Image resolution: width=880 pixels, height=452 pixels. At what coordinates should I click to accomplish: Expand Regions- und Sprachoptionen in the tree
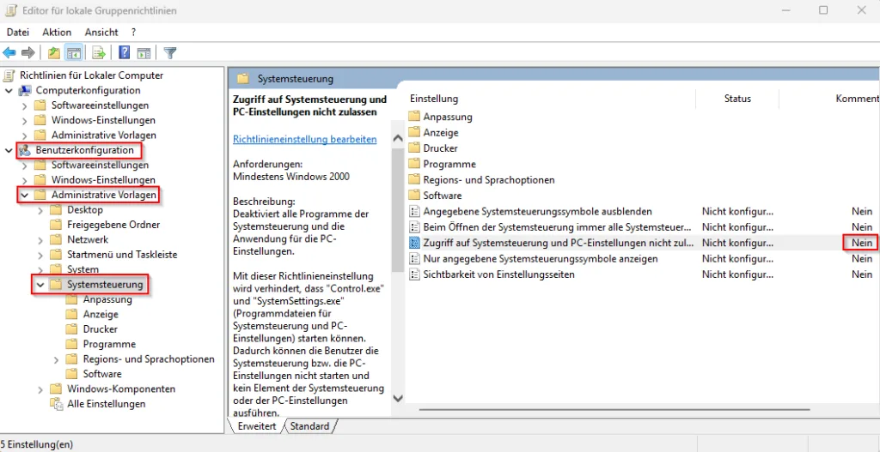[56, 359]
